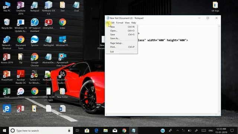Launch Chrome from the taskbar
The height and width of the screenshot is (134, 238).
124,131
